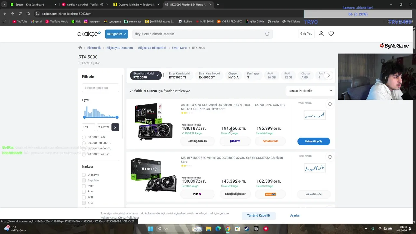
Task: Click left handle of price slider
Action: pos(84,117)
